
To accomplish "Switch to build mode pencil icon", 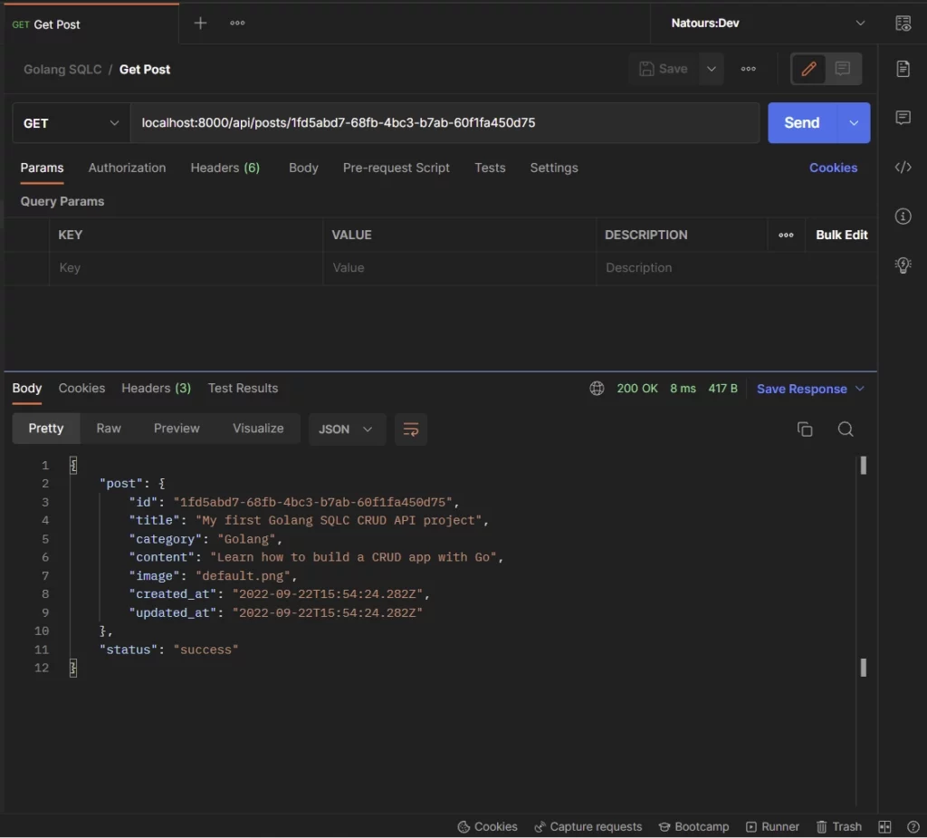I will coord(808,69).
